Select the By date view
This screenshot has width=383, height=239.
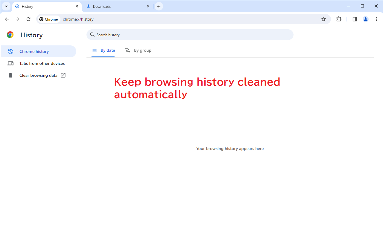[x=103, y=50]
